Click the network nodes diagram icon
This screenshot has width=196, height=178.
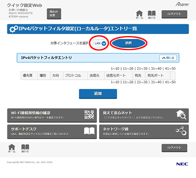point(181,131)
